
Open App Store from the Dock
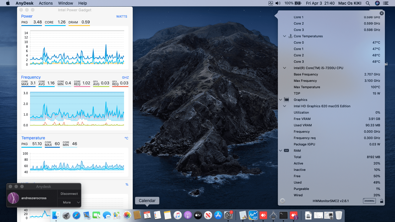(218, 215)
